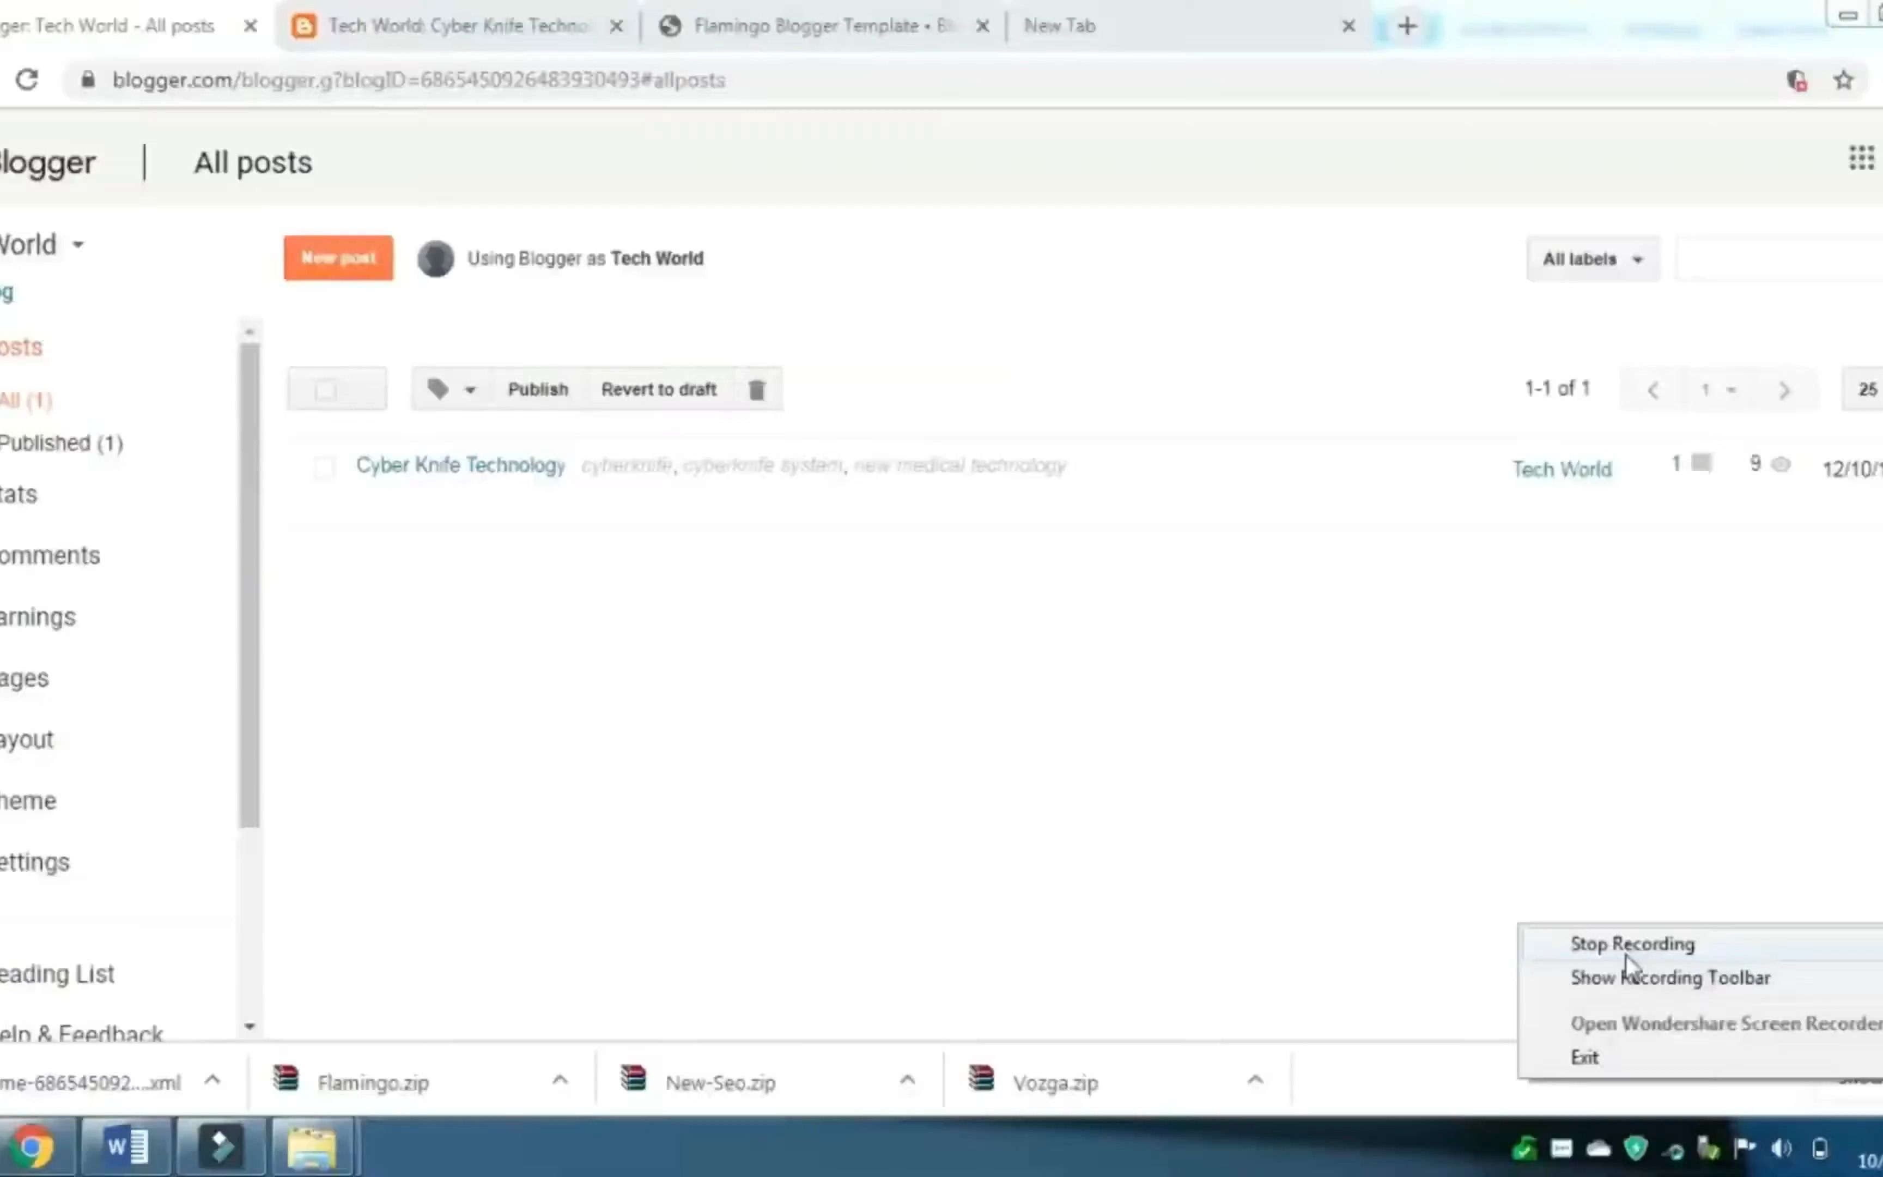1883x1177 pixels.
Task: Click the PromoDJ or music app taskbar icon
Action: coord(221,1147)
